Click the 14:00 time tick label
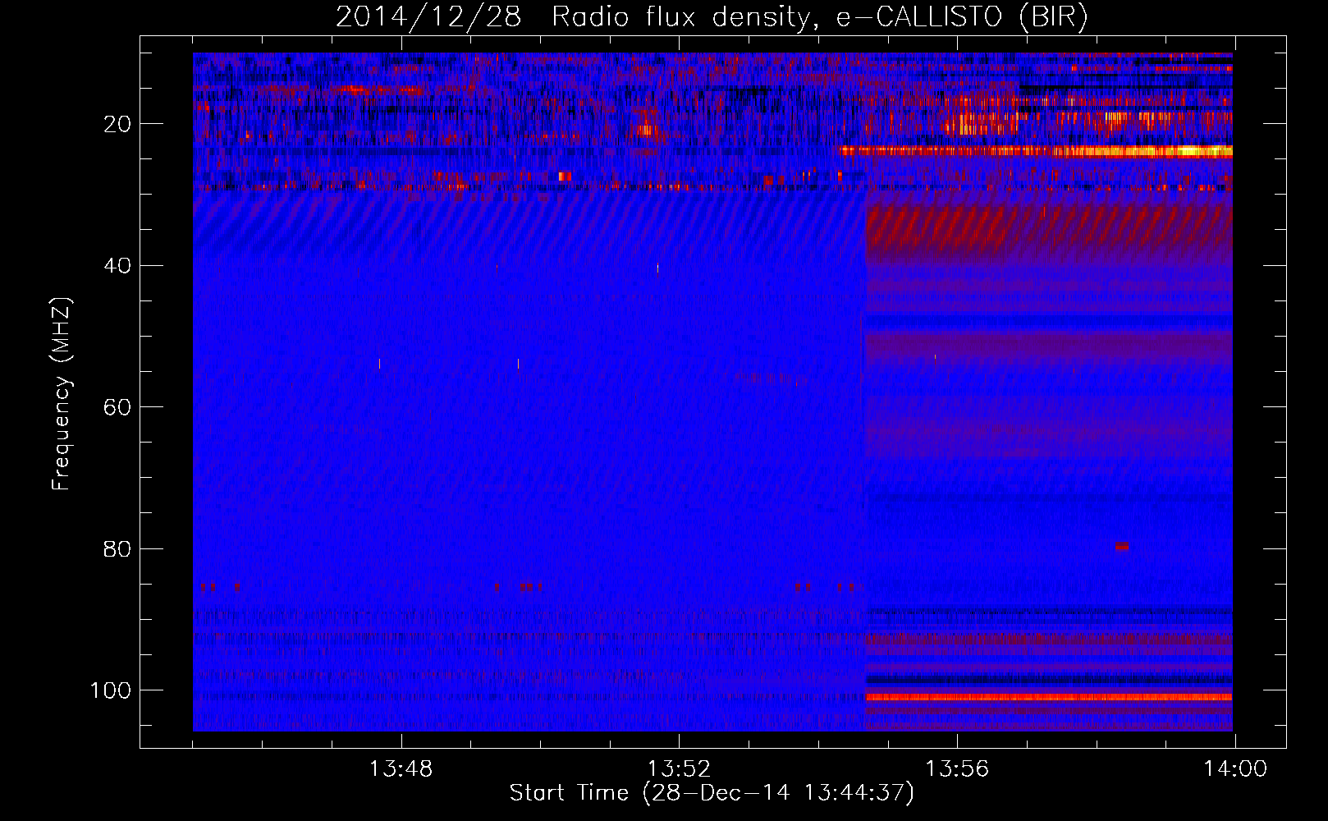The height and width of the screenshot is (821, 1328). click(x=1235, y=769)
